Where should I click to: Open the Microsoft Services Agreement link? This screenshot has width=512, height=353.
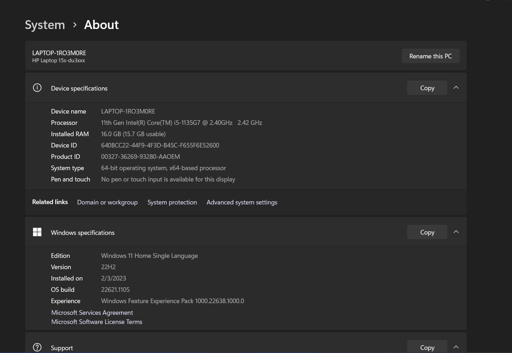click(92, 313)
